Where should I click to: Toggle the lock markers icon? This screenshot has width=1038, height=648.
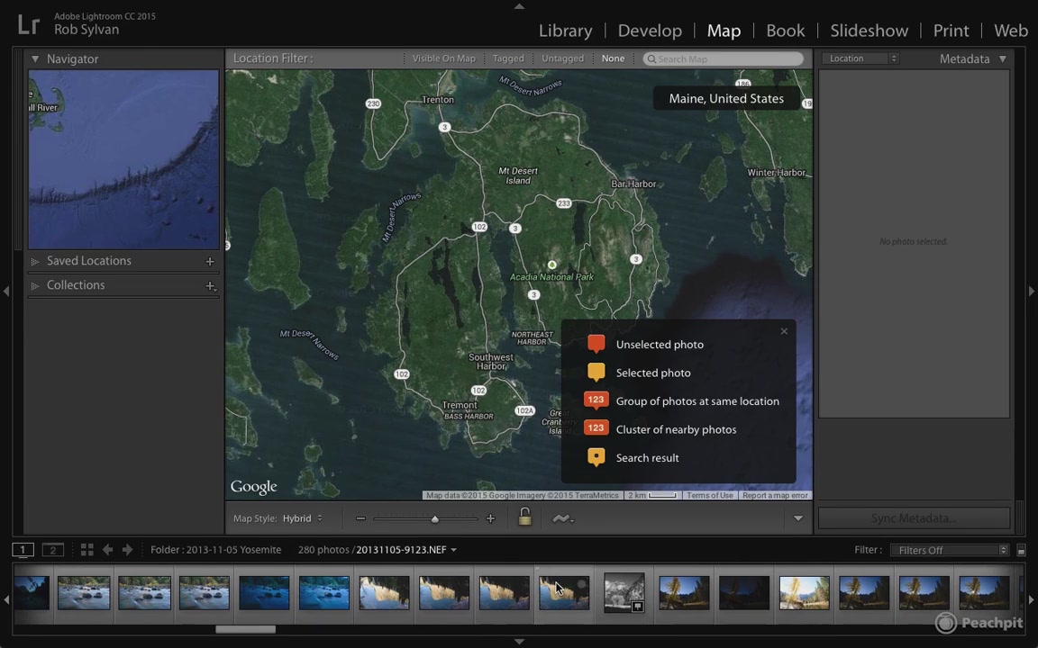[x=524, y=517]
